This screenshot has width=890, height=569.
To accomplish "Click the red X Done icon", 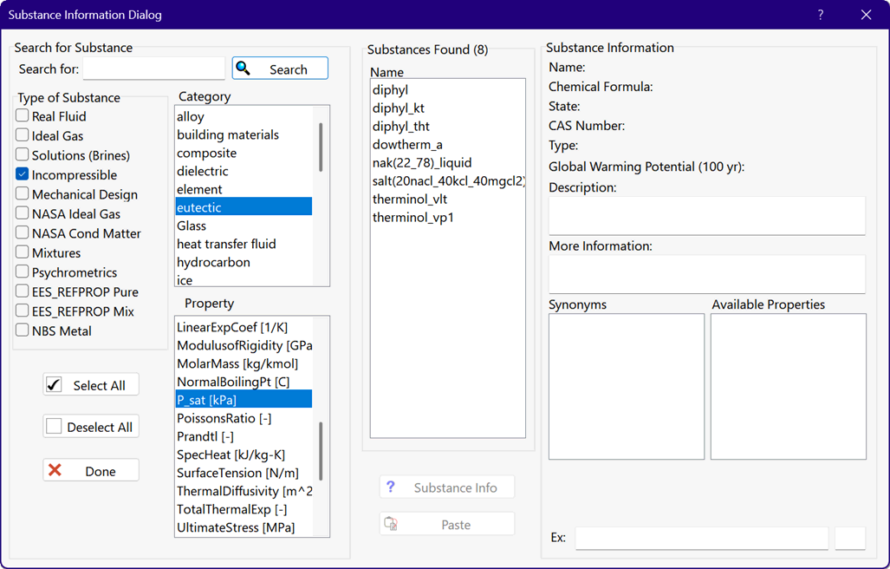I will click(55, 470).
